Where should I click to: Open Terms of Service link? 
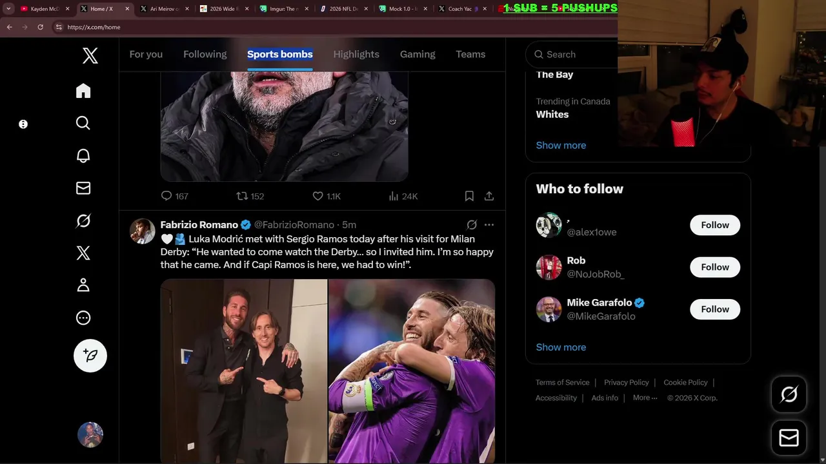pyautogui.click(x=562, y=382)
